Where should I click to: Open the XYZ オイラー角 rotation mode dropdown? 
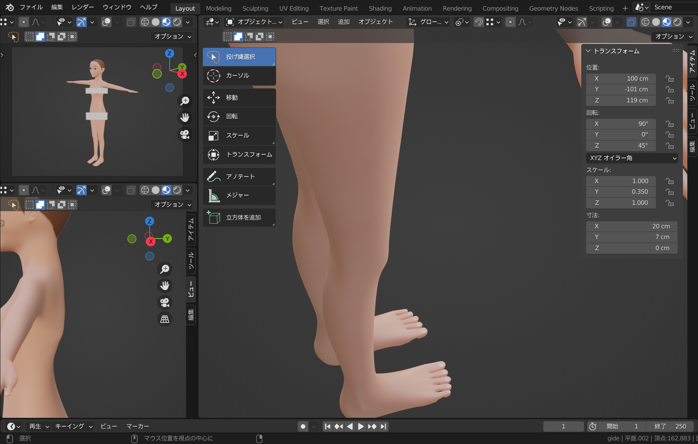pyautogui.click(x=631, y=158)
